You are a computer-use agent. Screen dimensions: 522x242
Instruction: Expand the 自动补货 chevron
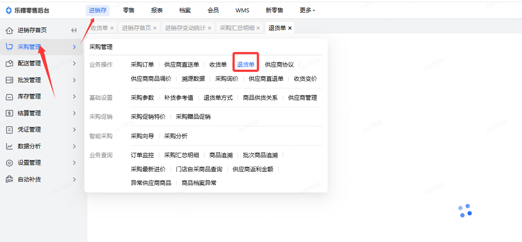coord(74,179)
